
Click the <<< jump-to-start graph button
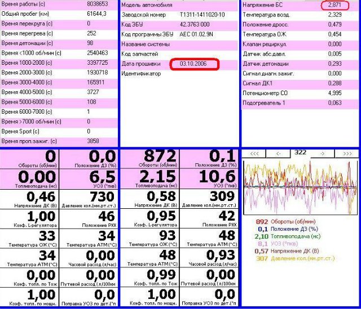pos(254,153)
